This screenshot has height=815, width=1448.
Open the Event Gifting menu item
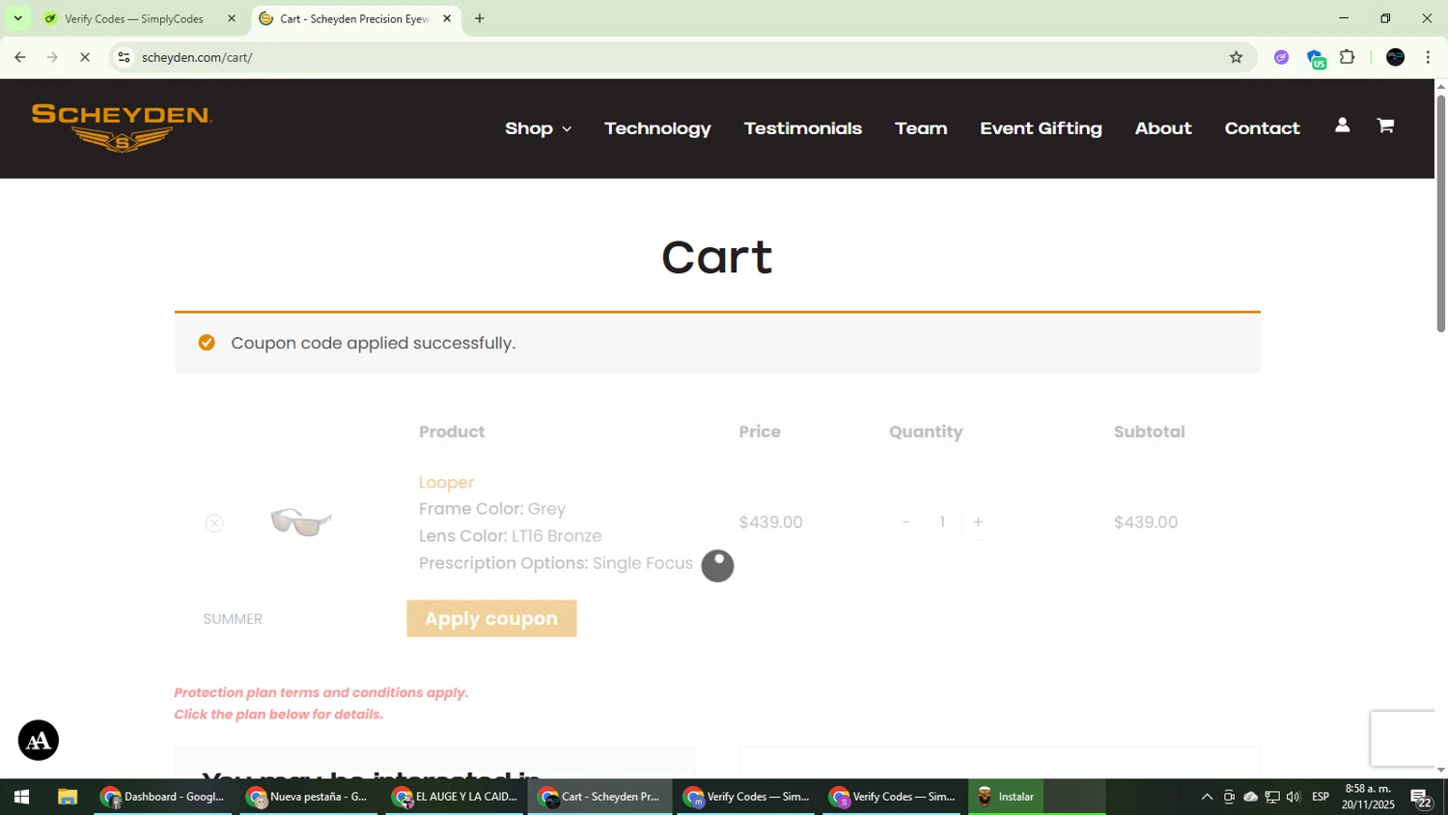click(x=1041, y=128)
